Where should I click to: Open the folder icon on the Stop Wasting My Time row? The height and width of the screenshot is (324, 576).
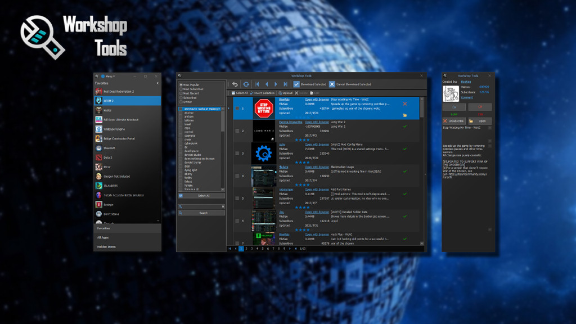(x=405, y=115)
